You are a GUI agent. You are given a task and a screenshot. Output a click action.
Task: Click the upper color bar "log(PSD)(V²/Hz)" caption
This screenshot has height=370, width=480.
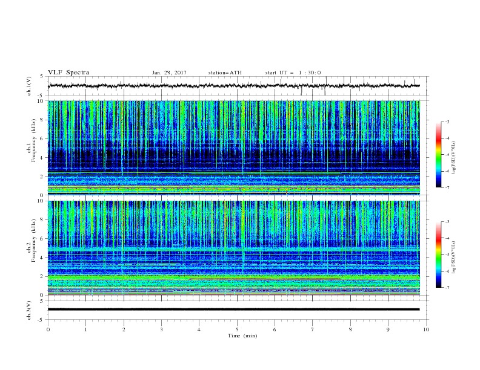pyautogui.click(x=454, y=158)
